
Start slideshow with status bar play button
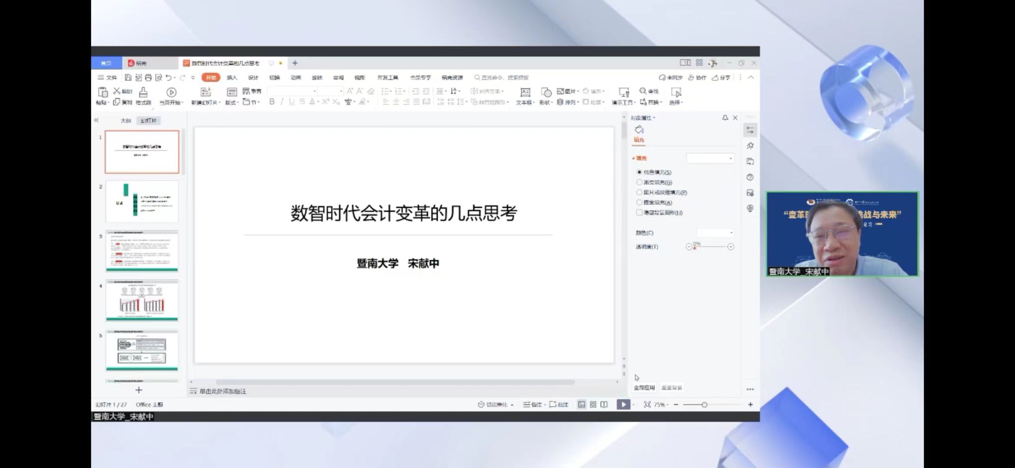point(623,405)
